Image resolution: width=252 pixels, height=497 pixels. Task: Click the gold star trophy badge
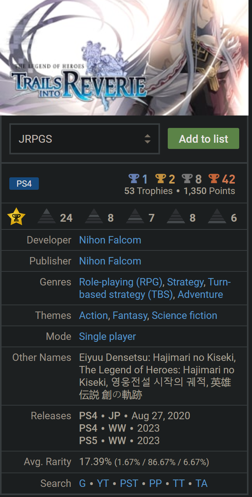pyautogui.click(x=16, y=217)
